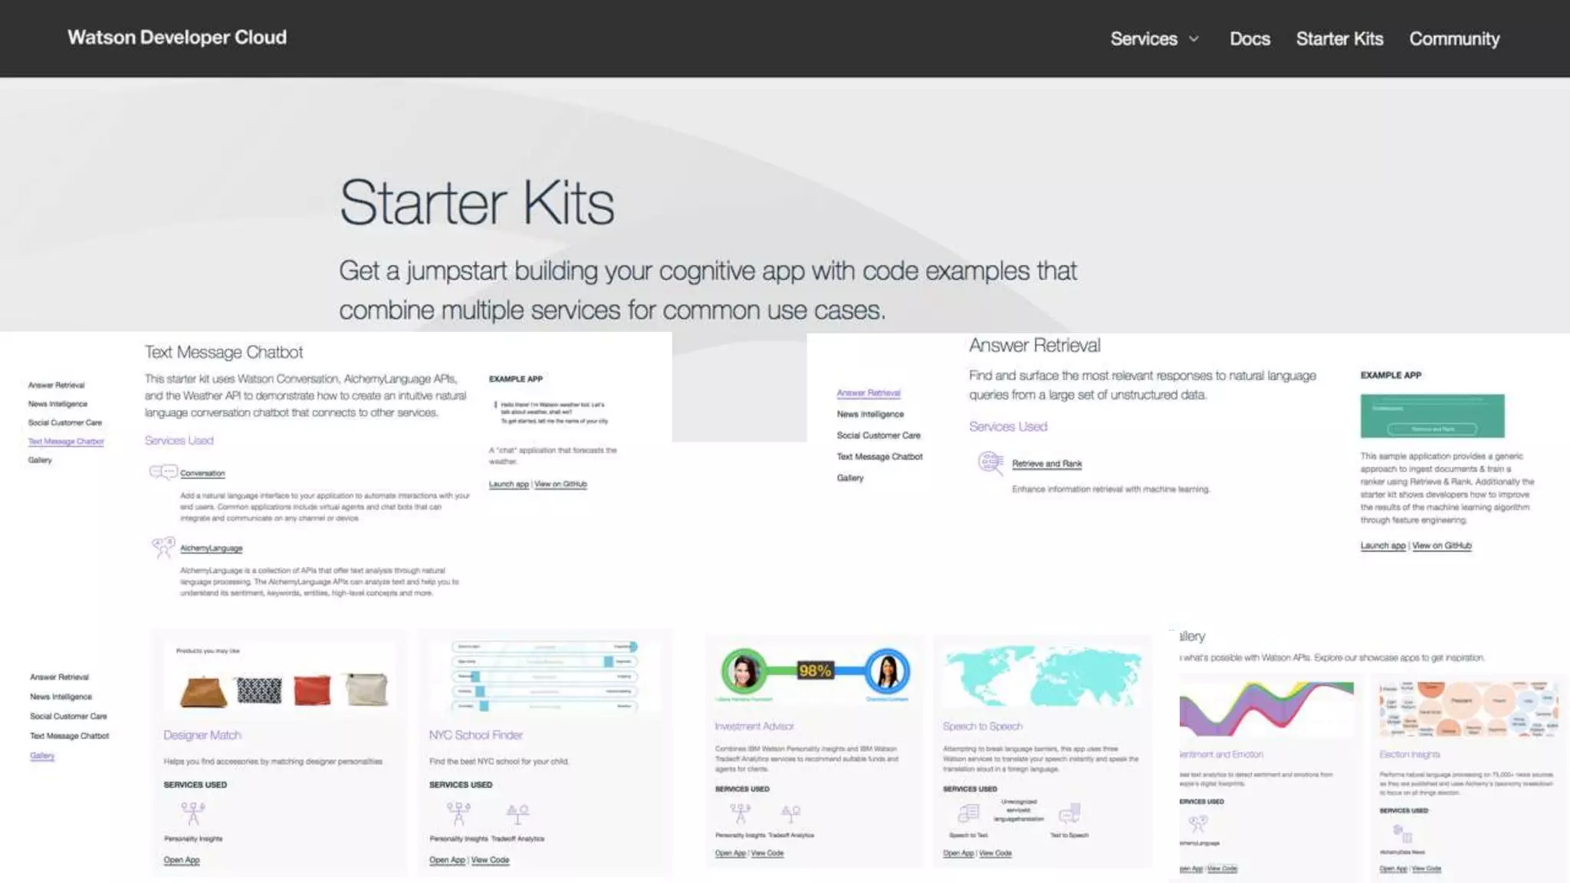Click Speech to Text icon in Speech to Speech card
Viewport: 1570px width, 883px height.
(x=968, y=812)
